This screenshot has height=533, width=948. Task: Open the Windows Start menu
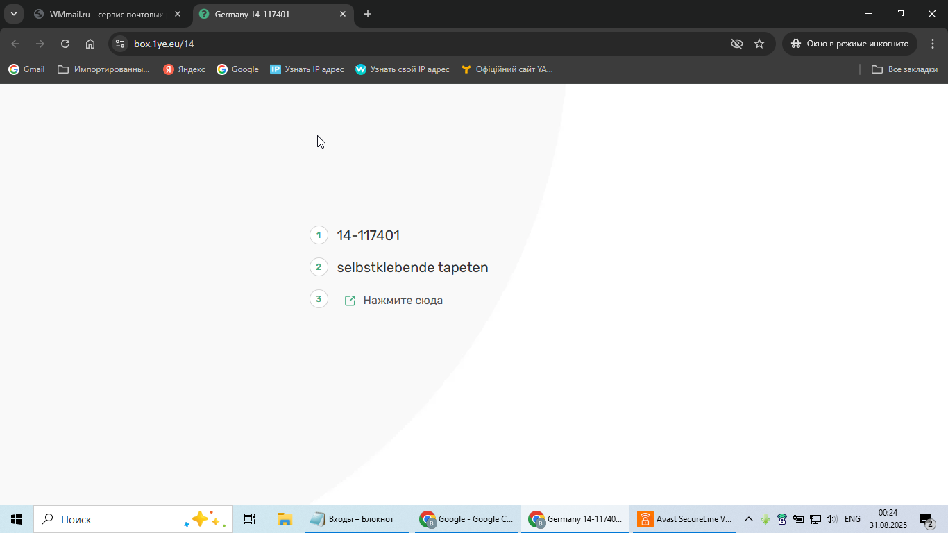tap(17, 519)
